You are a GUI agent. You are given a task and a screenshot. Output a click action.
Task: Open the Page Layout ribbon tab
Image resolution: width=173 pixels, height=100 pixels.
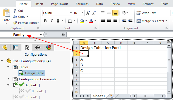click(59, 4)
